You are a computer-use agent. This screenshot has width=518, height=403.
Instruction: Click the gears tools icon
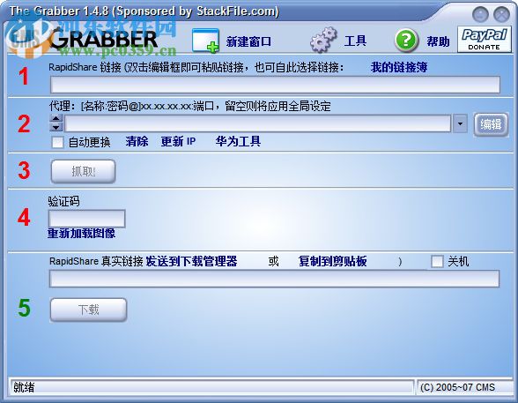[x=323, y=41]
